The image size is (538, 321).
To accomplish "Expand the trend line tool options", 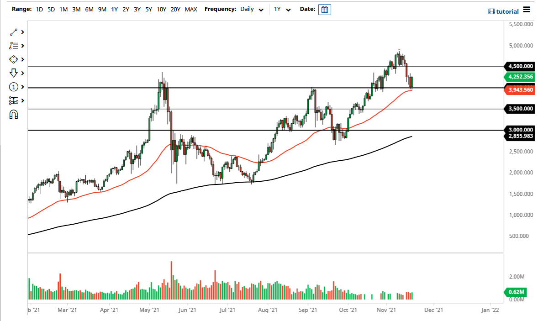I will click(23, 32).
